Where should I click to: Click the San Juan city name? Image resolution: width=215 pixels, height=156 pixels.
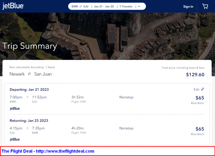(43, 74)
